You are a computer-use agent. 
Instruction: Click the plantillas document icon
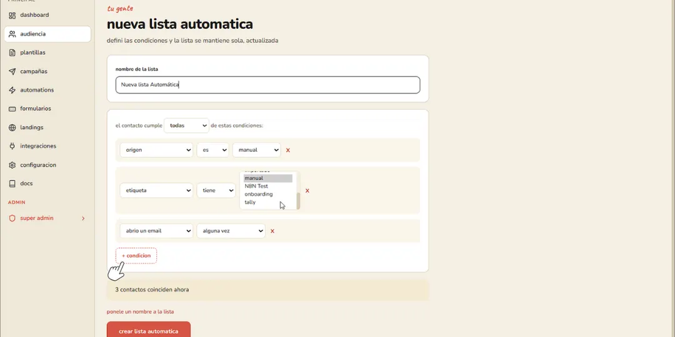coord(12,52)
